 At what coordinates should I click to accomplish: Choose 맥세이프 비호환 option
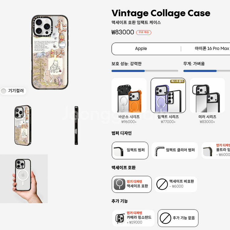click(176, 184)
